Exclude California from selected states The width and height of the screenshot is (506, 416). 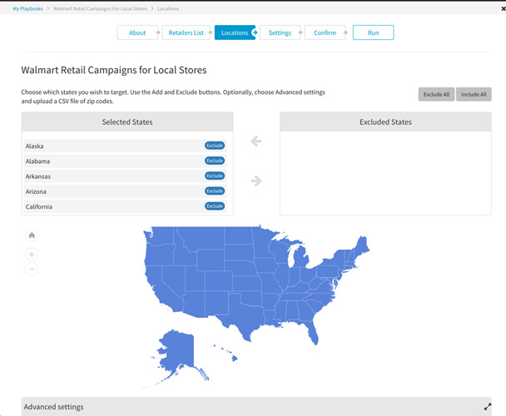click(215, 206)
